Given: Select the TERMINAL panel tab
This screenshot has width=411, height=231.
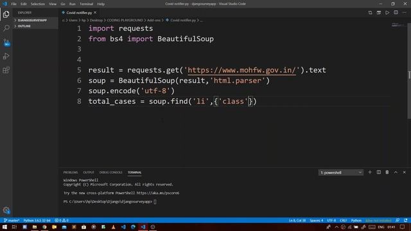Looking at the screenshot, I should (134, 173).
